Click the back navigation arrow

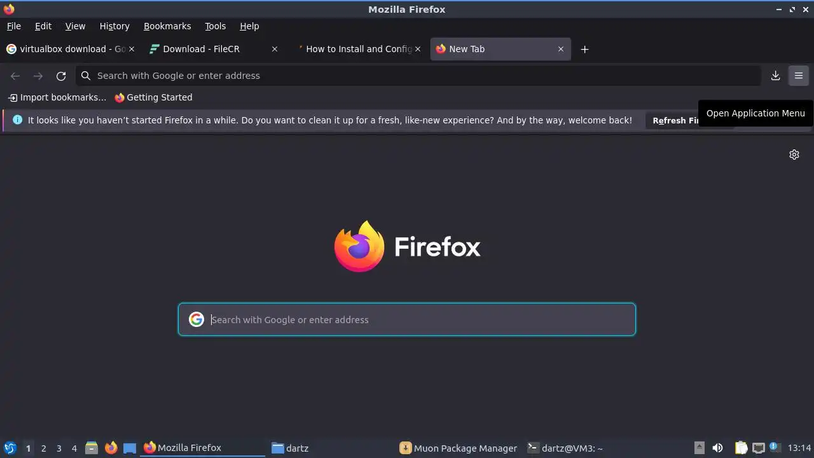click(x=15, y=76)
